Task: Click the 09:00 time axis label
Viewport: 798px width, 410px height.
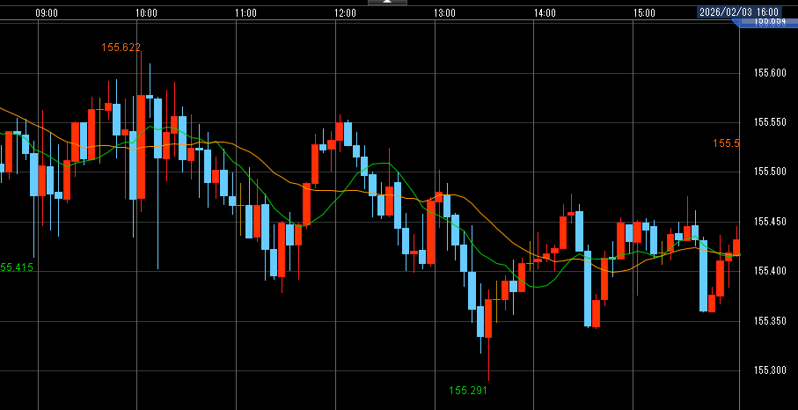Action: 48,13
